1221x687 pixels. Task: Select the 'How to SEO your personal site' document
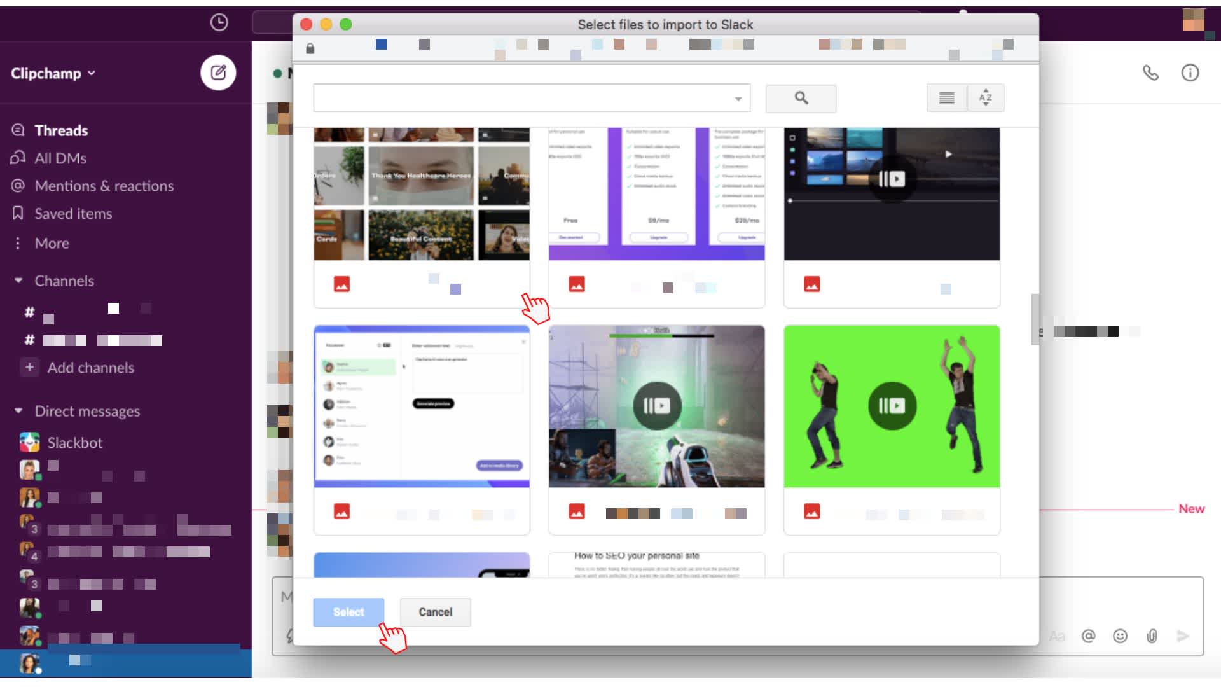pos(656,565)
